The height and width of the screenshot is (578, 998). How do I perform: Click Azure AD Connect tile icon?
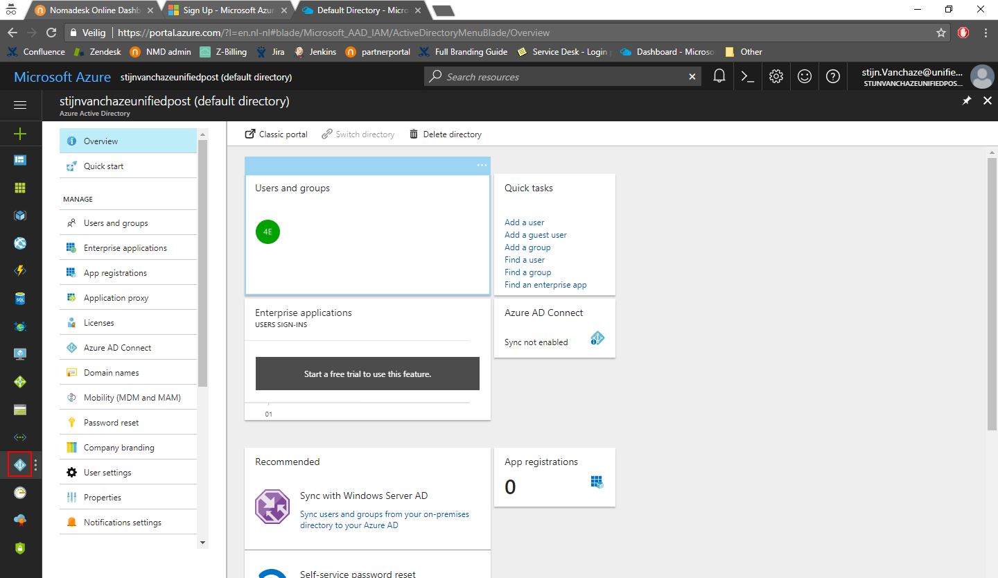tap(597, 338)
